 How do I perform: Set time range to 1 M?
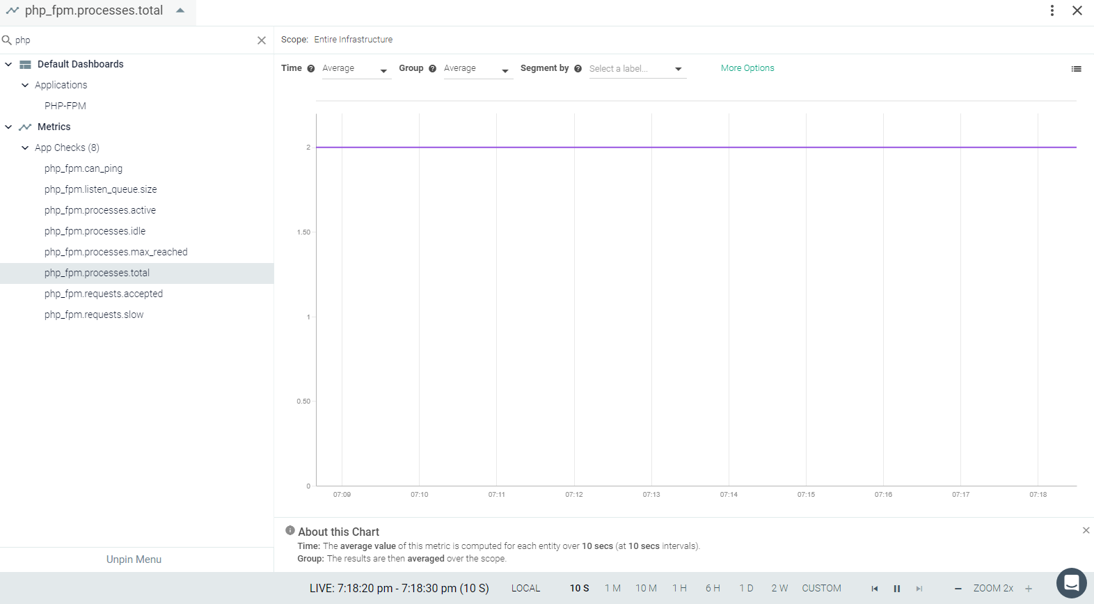click(x=612, y=589)
